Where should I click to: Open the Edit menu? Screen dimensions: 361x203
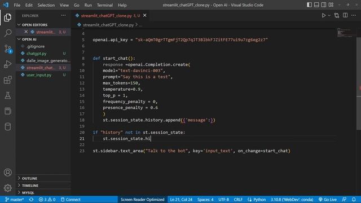coord(29,5)
